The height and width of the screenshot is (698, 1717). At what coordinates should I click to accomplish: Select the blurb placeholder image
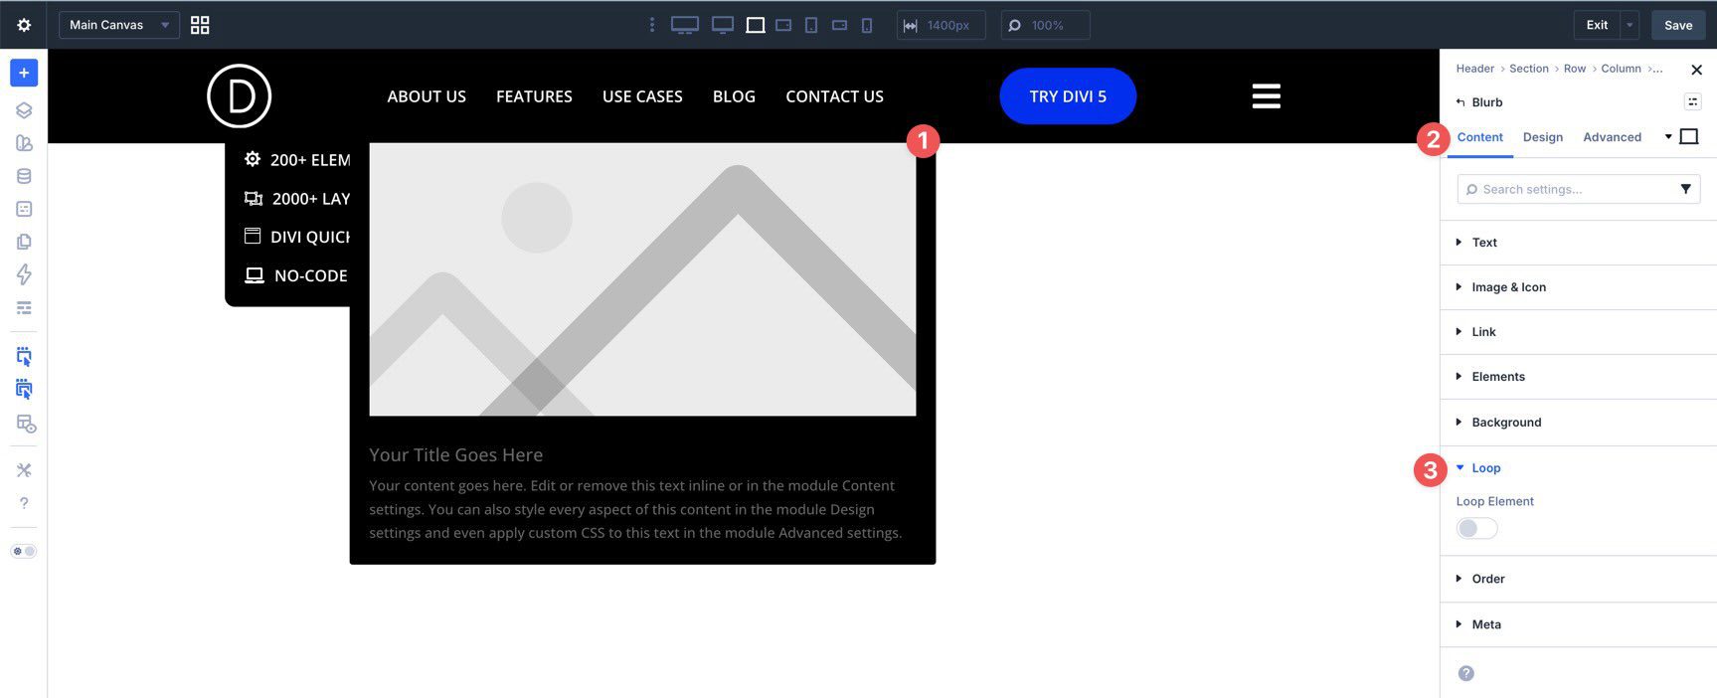(642, 279)
